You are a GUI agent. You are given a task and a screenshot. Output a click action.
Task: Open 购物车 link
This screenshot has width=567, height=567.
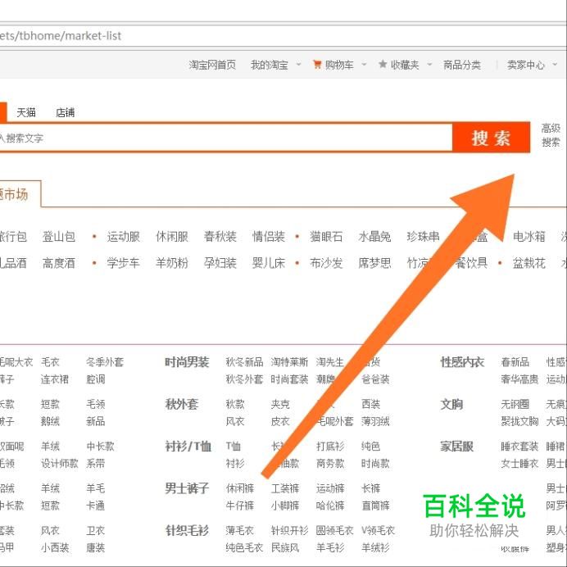click(x=339, y=65)
